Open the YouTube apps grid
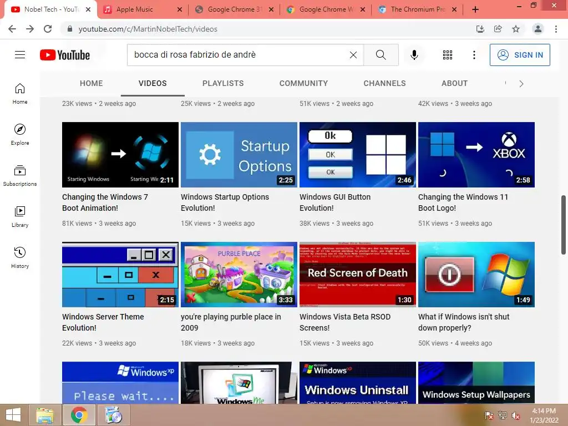Image resolution: width=568 pixels, height=426 pixels. 448,55
